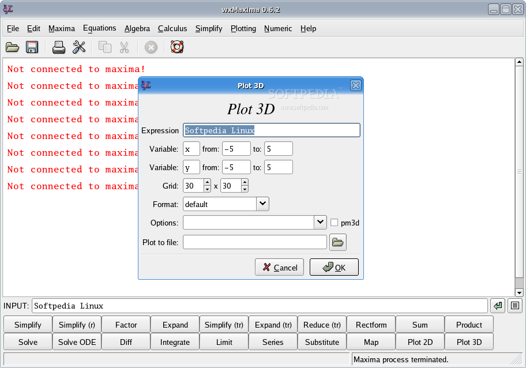
Task: Click the Expression input field
Action: [x=272, y=130]
